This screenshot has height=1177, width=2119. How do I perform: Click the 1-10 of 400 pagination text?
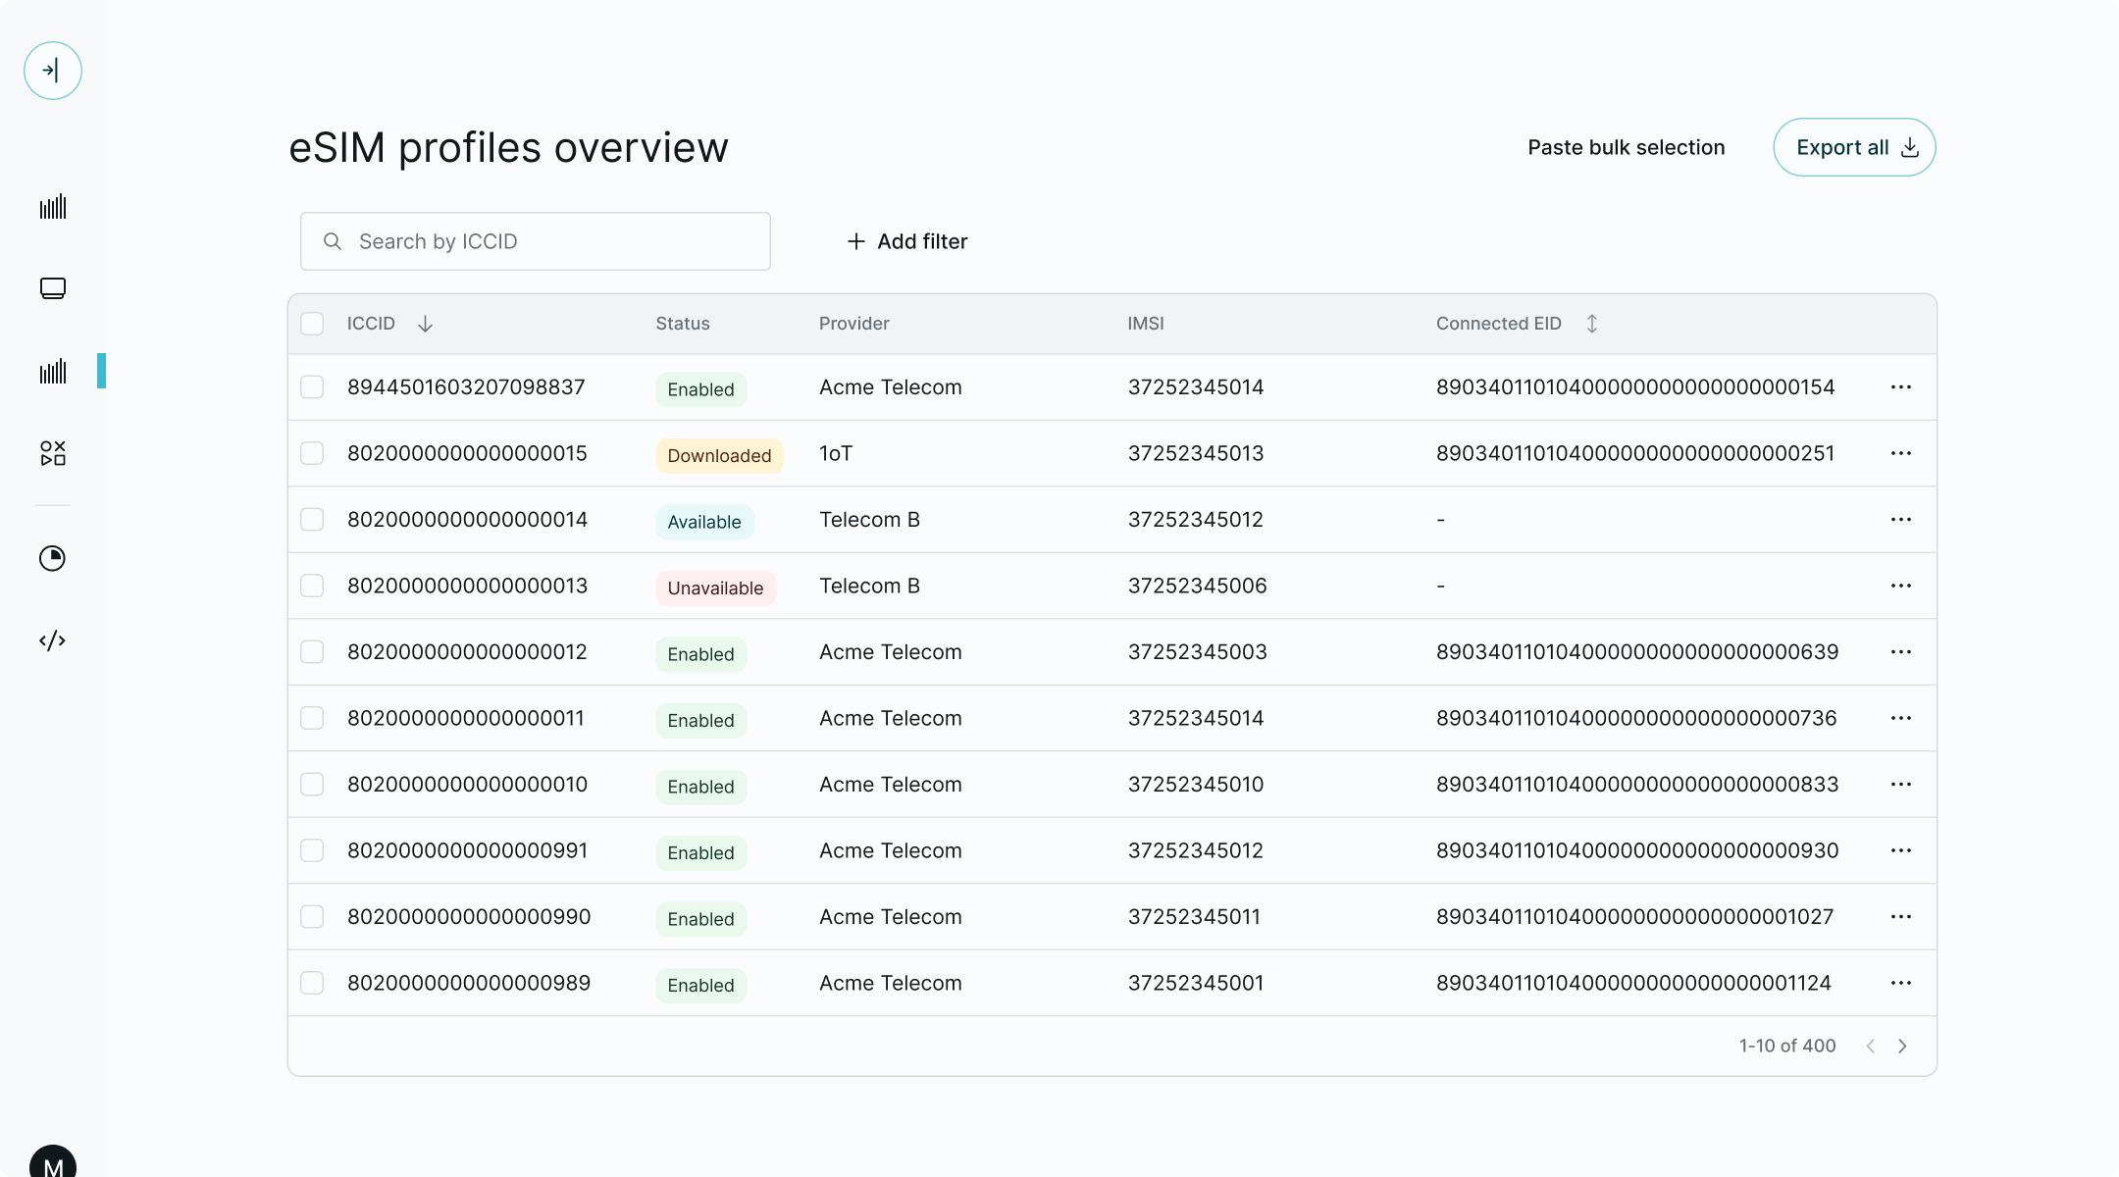click(1787, 1046)
